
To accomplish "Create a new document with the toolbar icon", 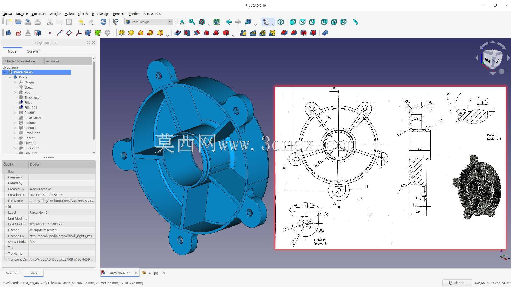I will [x=9, y=22].
